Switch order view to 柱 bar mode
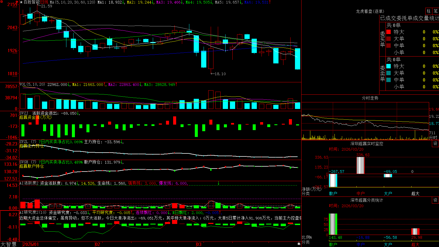The height and width of the screenshot is (247, 439). point(429,11)
